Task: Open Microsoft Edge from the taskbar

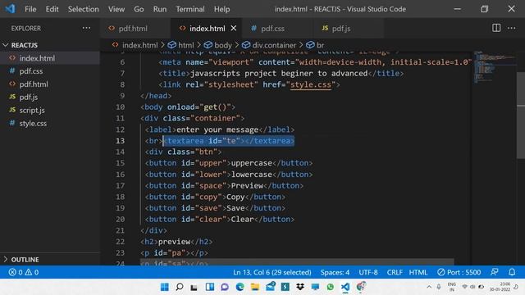Action: tap(240, 287)
